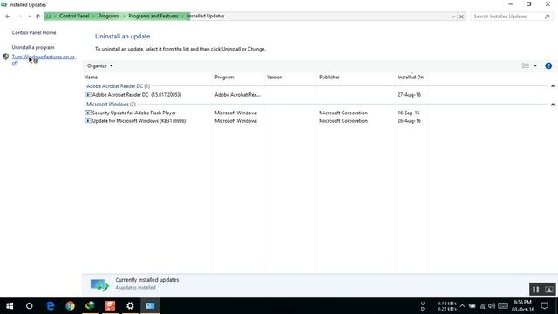
Task: Select Control Panel in the address breadcrumb
Action: 74,16
